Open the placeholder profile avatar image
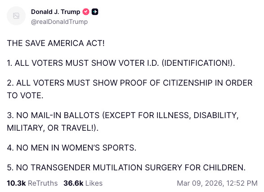 tap(16, 16)
